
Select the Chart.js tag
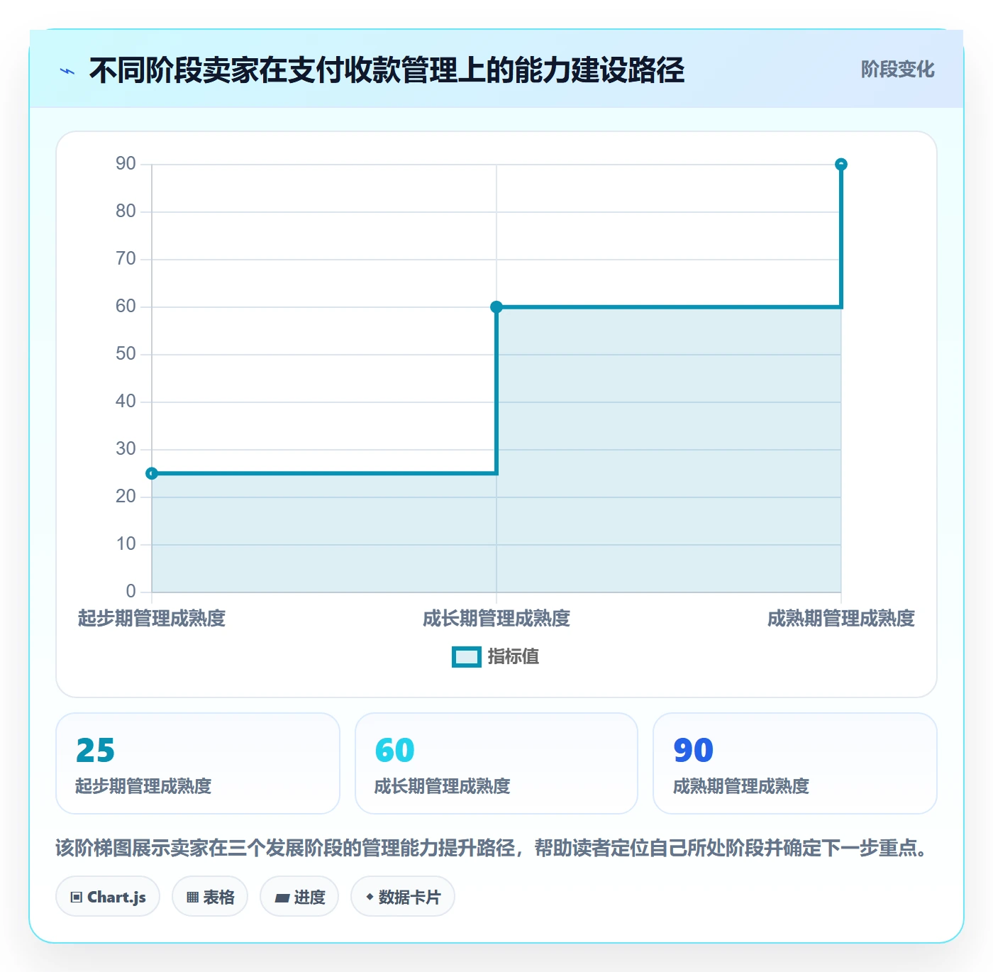coord(108,897)
